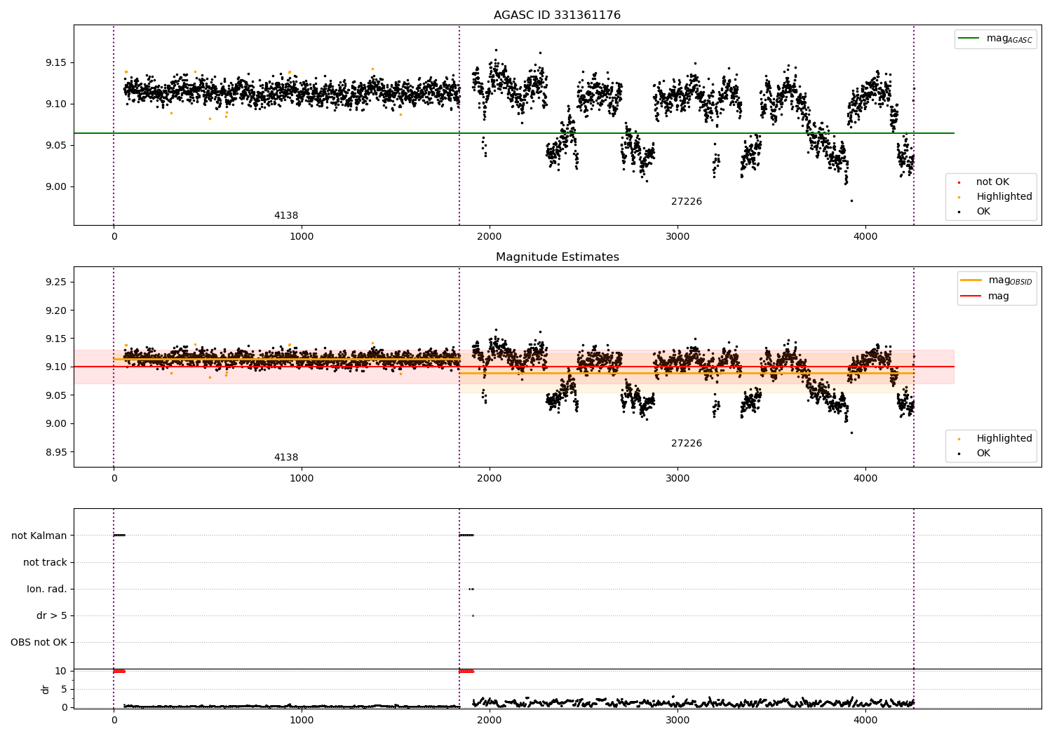Viewport: 1052px width, 736px height.
Task: Click the 9.00 tick label of the top plot
Action: (56, 187)
